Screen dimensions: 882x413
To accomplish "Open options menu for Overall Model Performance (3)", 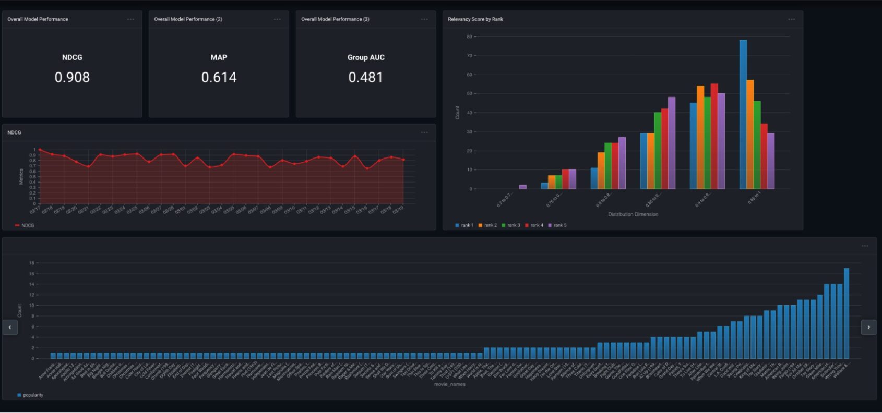I will coord(424,19).
